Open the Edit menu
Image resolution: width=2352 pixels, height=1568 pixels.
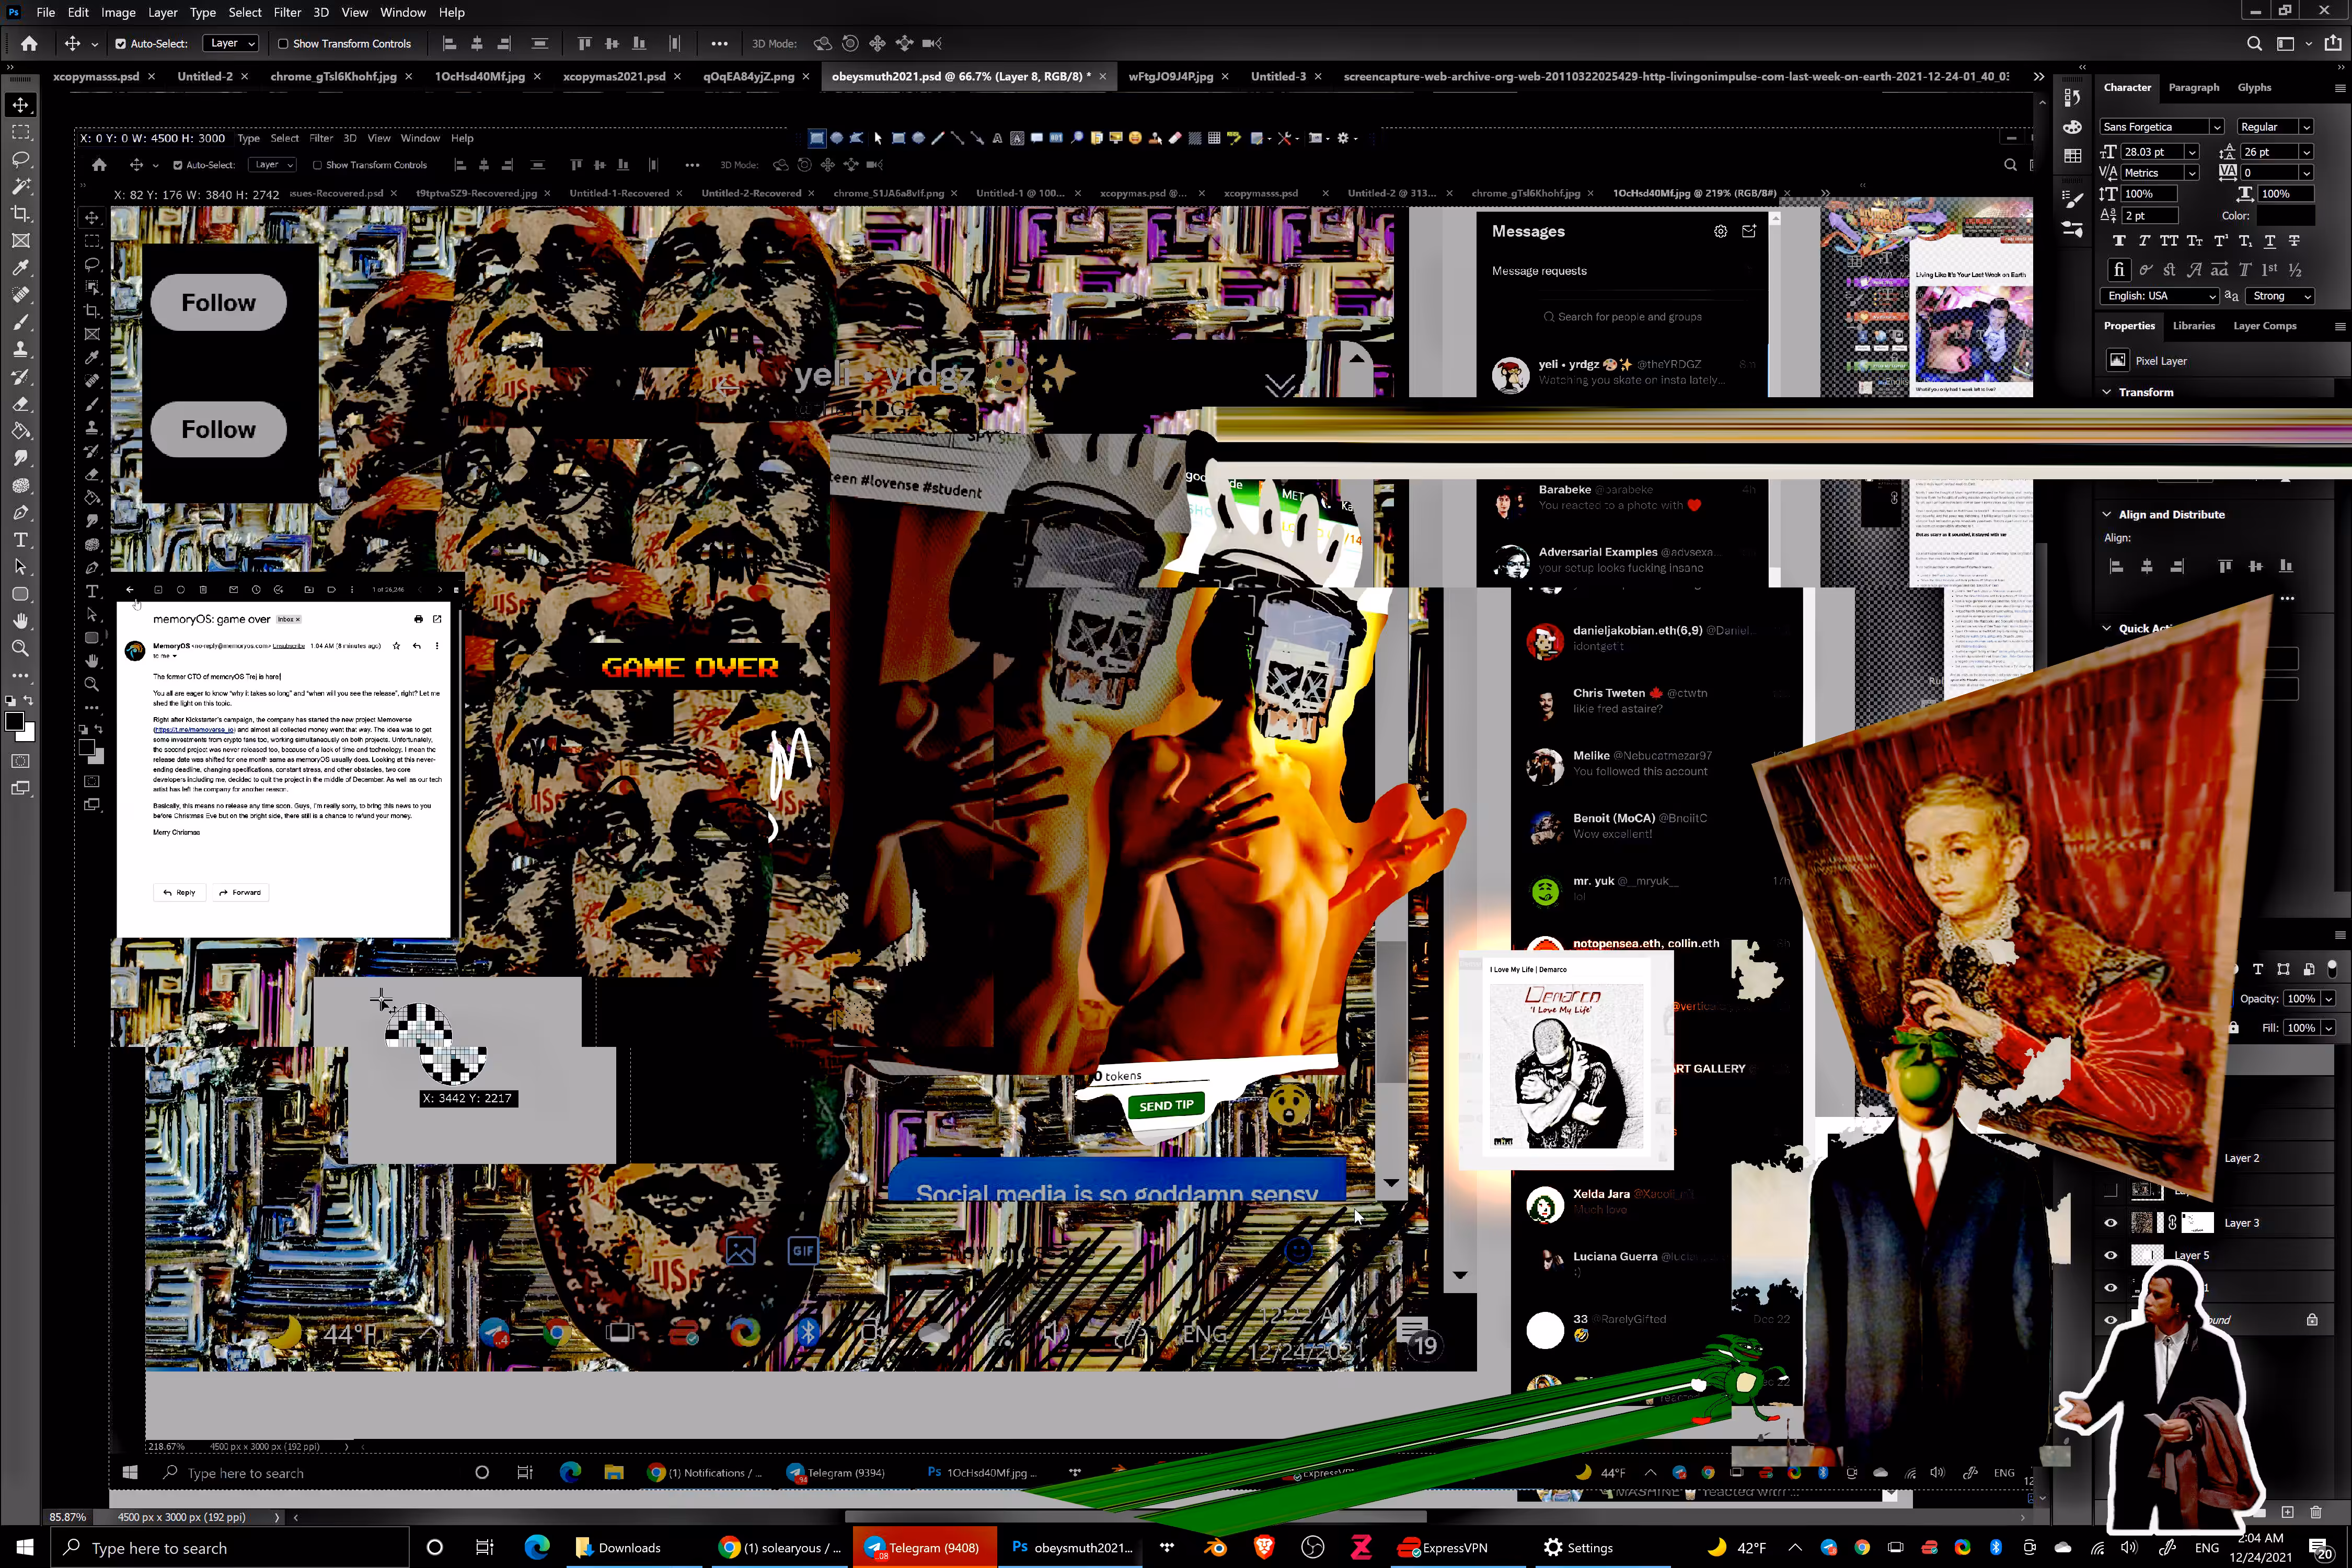click(x=78, y=12)
